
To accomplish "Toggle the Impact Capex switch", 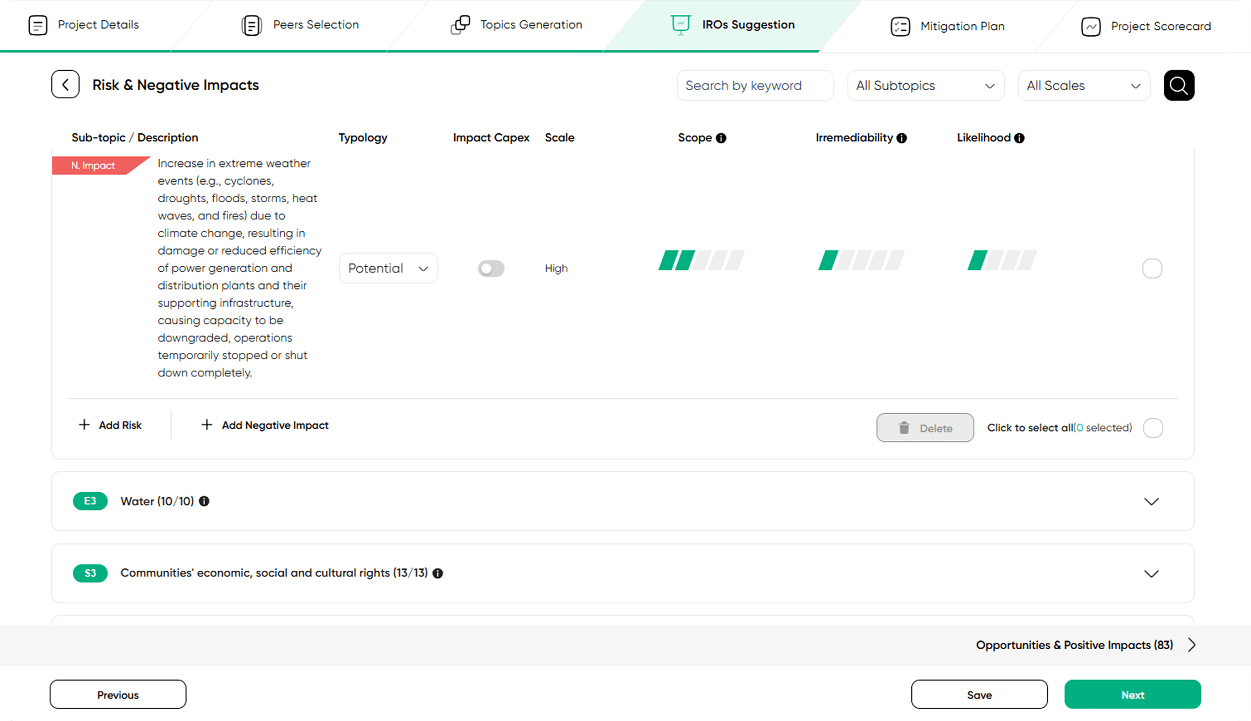I will (491, 269).
